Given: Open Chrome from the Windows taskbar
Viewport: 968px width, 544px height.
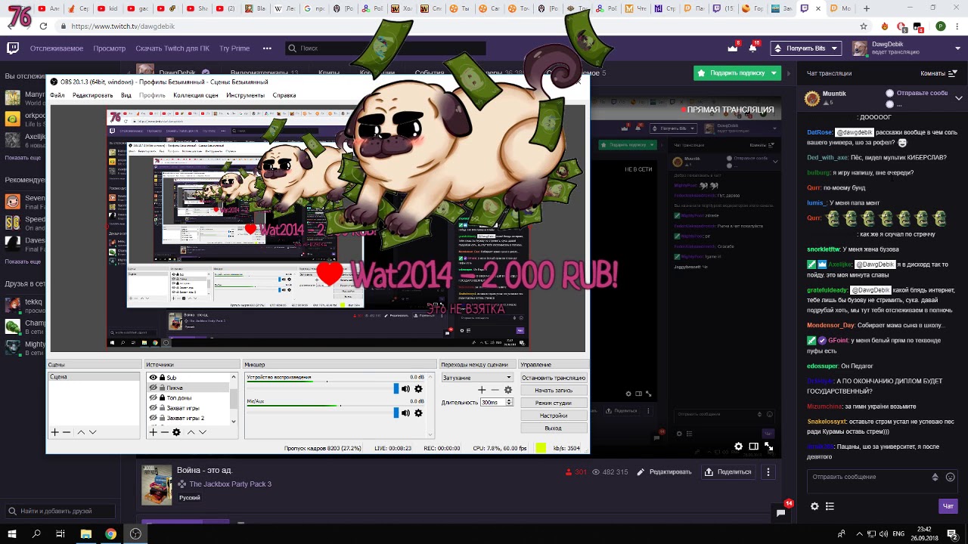Looking at the screenshot, I should 110,533.
